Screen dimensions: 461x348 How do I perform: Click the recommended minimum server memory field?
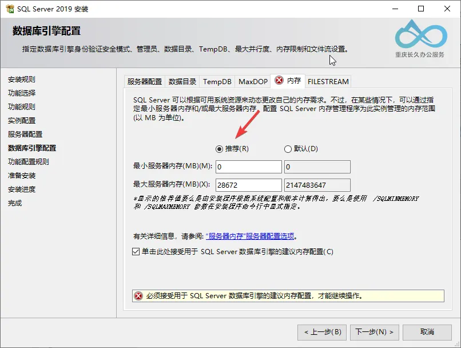249,167
